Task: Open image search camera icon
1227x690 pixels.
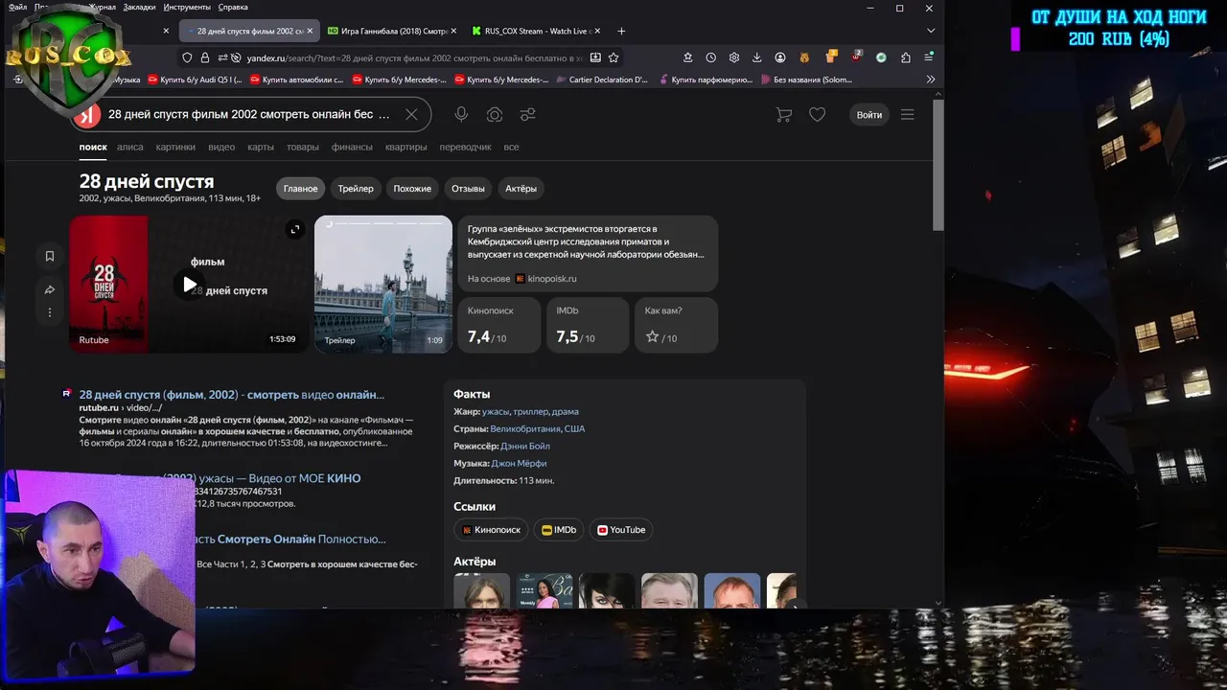Action: tap(495, 114)
